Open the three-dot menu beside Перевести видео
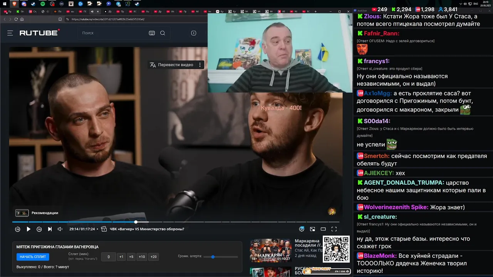This screenshot has width=493, height=277. [x=200, y=65]
